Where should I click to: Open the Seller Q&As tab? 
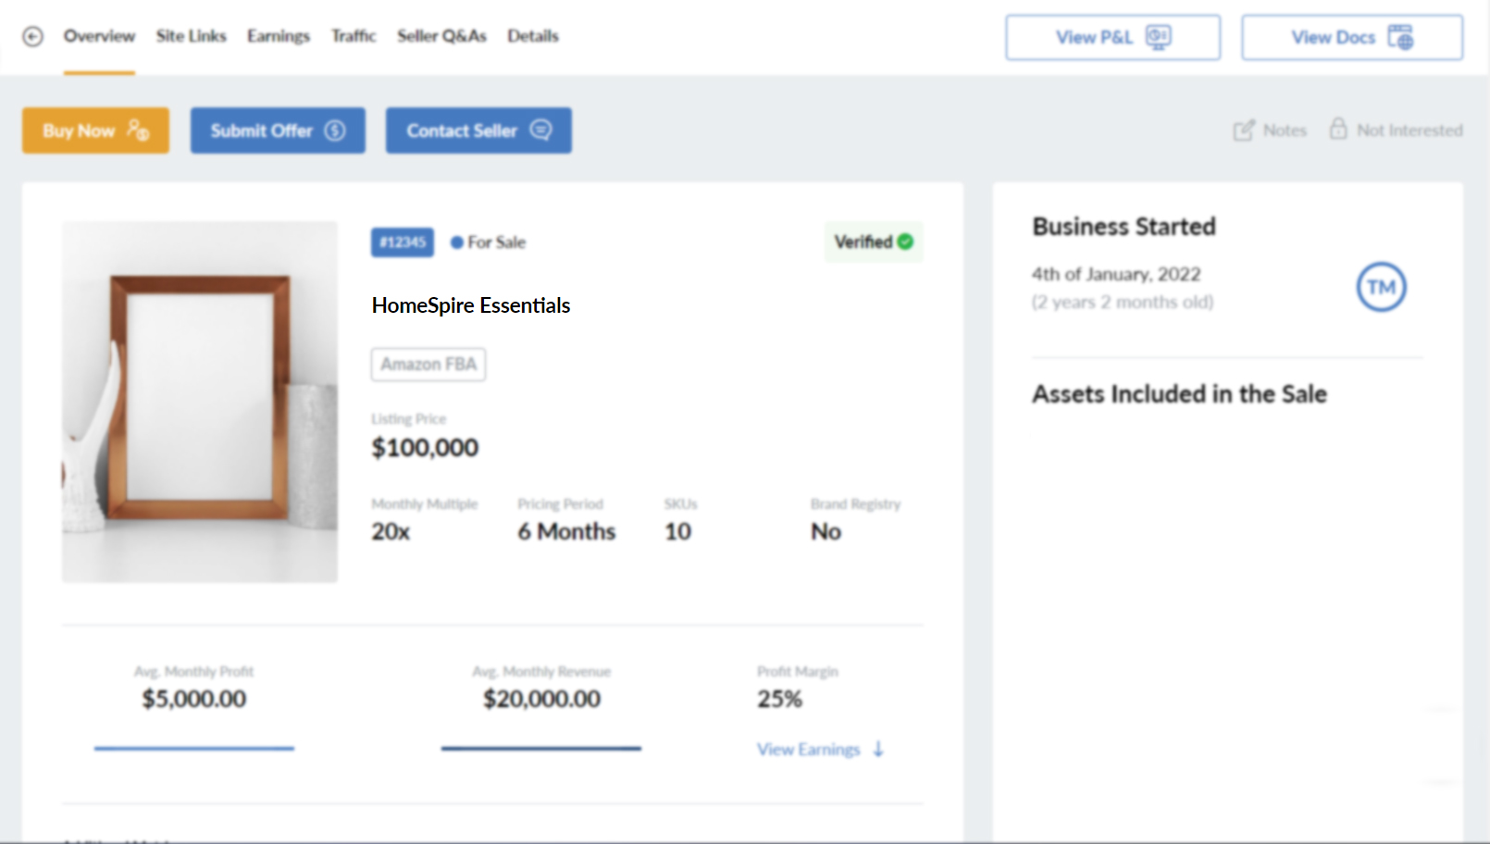pyautogui.click(x=441, y=36)
